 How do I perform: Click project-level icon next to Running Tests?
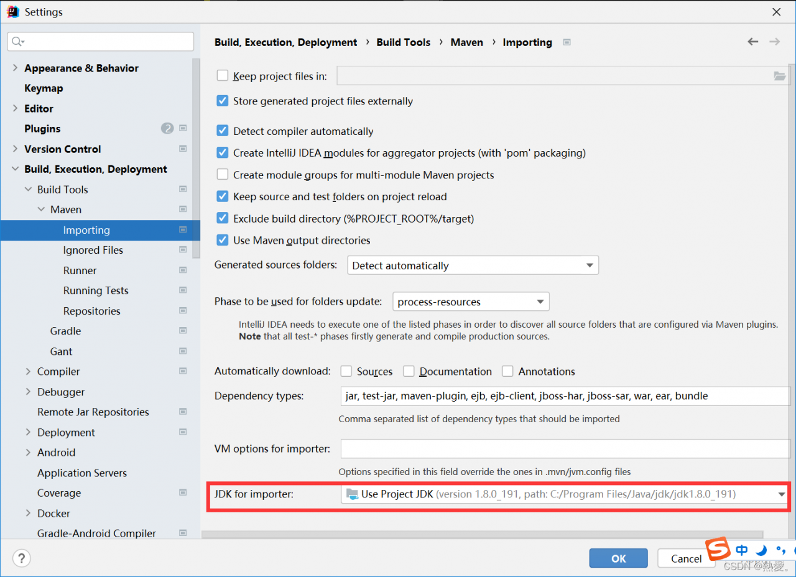[x=183, y=290]
